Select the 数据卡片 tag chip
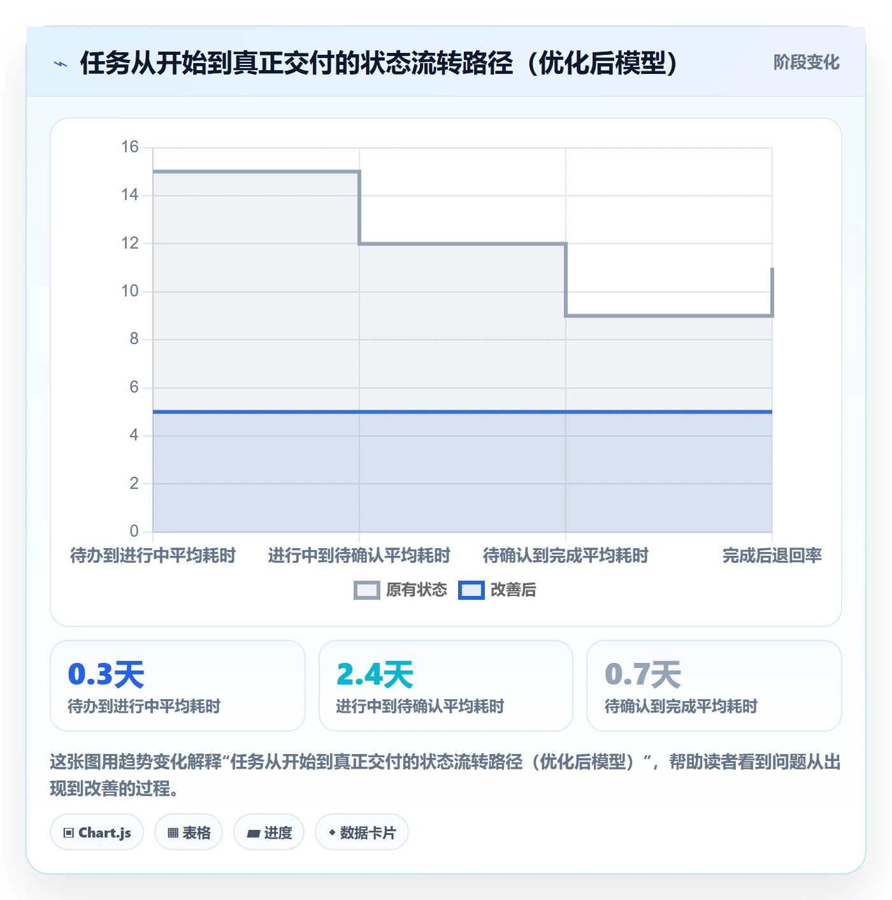892x900 pixels. [x=362, y=832]
